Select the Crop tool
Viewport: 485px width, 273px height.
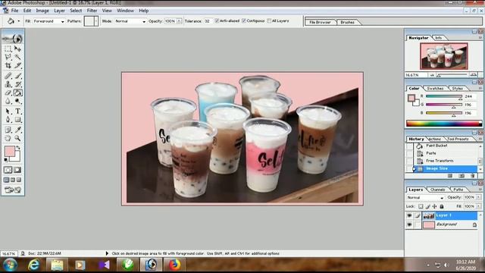pos(8,65)
